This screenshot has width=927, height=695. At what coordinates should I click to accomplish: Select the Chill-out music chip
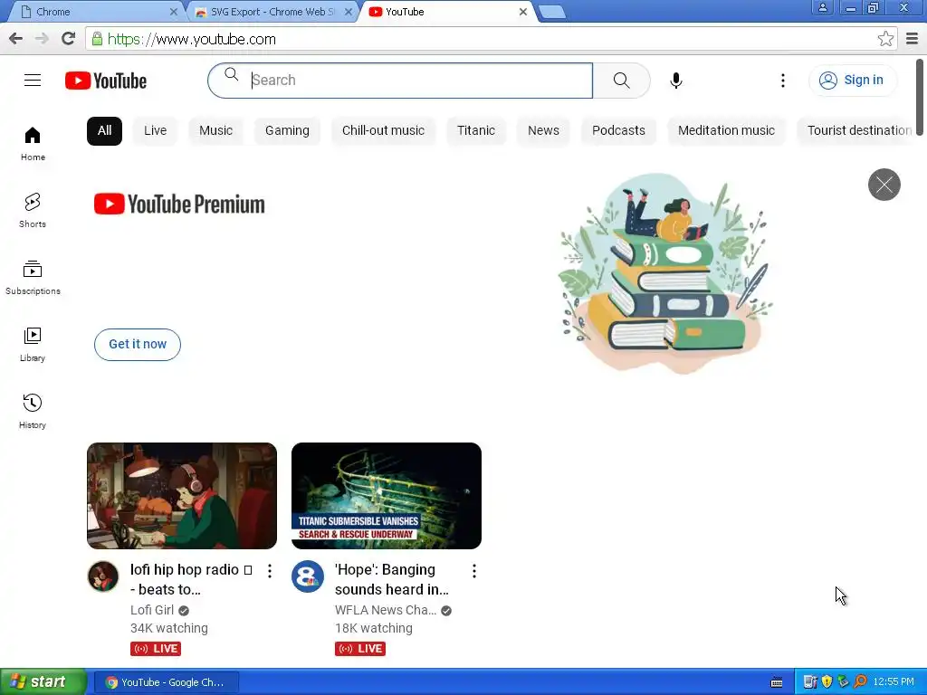[383, 130]
